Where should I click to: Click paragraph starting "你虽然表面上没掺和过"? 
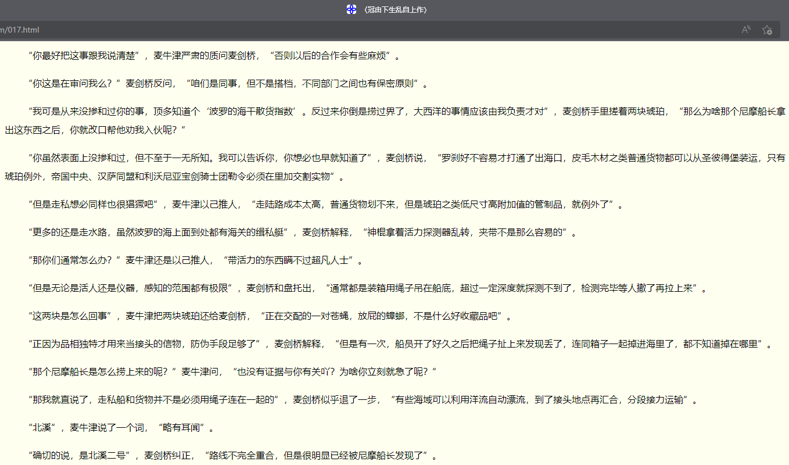(x=395, y=167)
